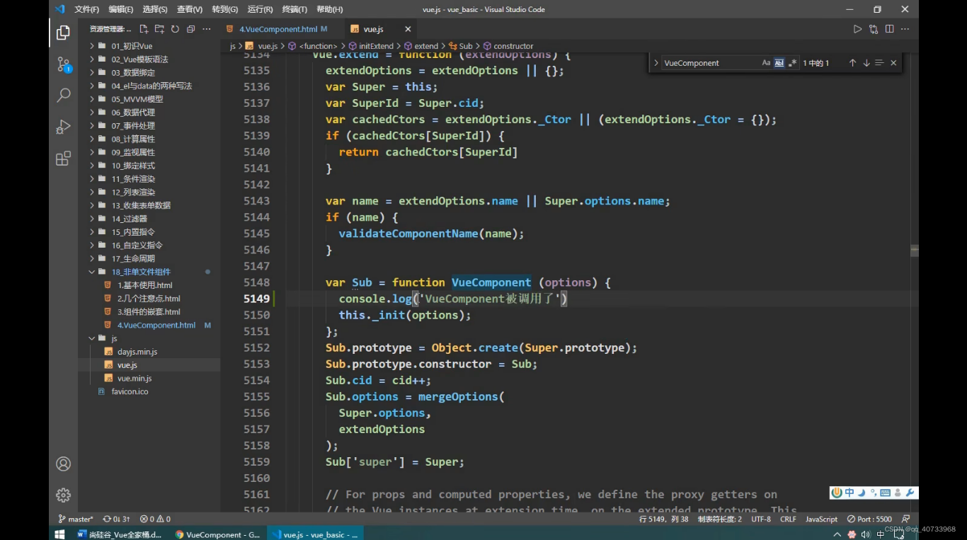Click the editor vertical scrollbar marker
This screenshot has height=540, width=967.
pyautogui.click(x=915, y=250)
